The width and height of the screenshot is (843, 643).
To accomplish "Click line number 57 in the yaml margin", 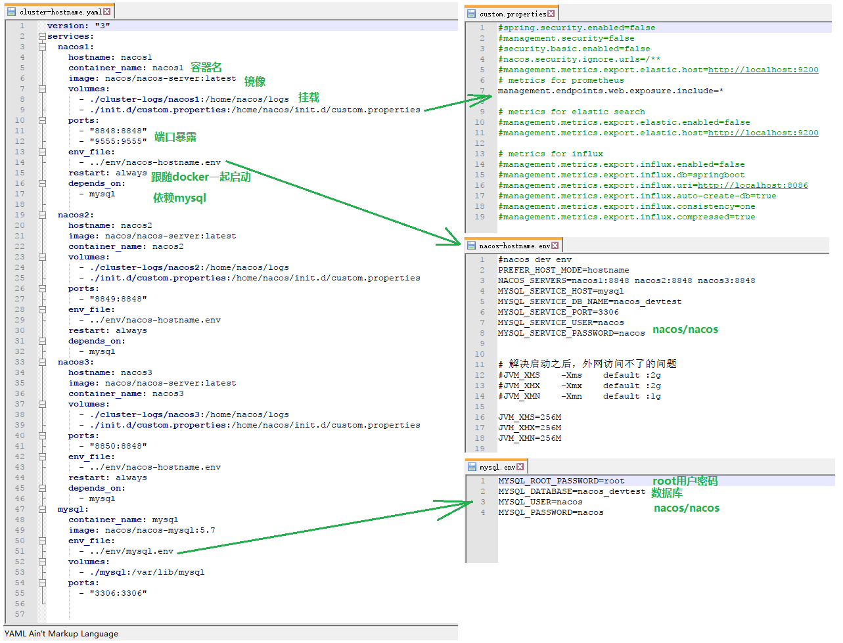I will point(20,614).
